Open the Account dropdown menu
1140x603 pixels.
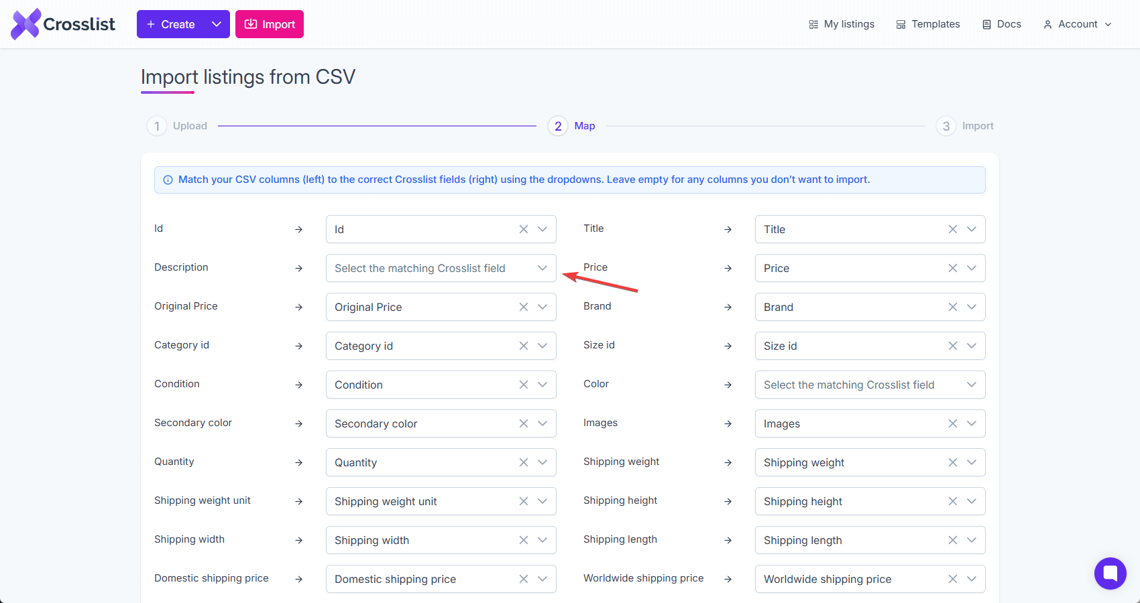coord(1076,24)
